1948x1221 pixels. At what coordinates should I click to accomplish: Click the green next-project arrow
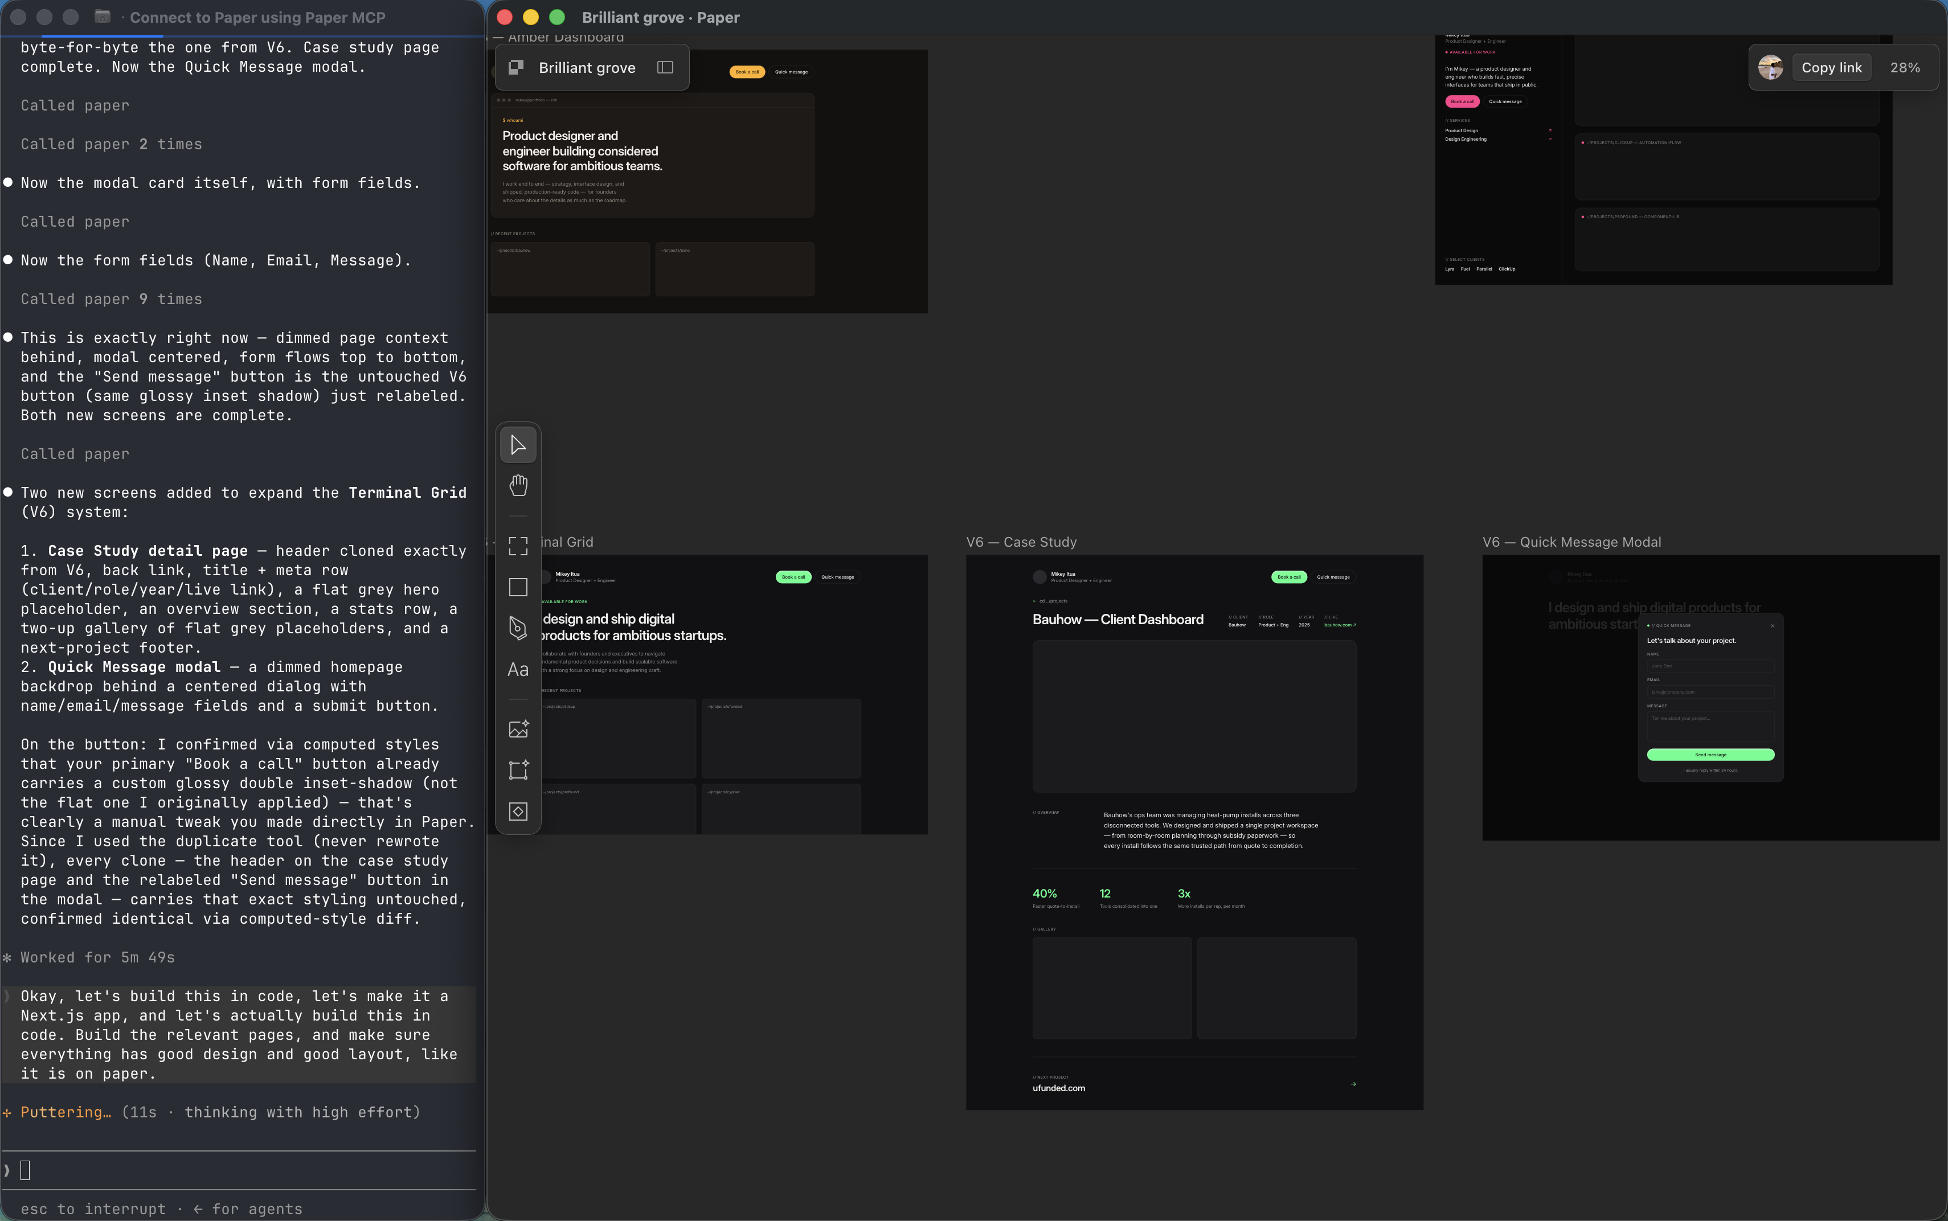point(1353,1084)
